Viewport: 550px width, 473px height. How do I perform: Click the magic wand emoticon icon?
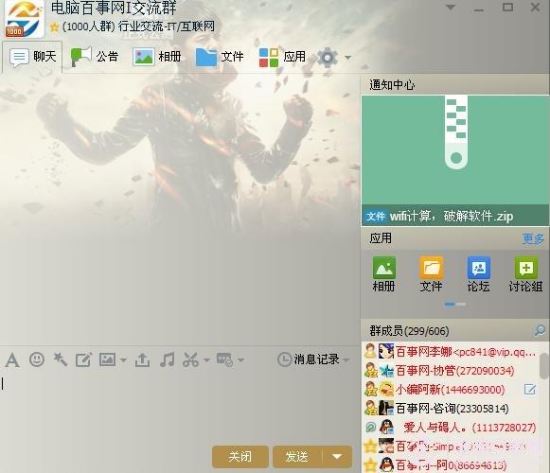pos(60,359)
